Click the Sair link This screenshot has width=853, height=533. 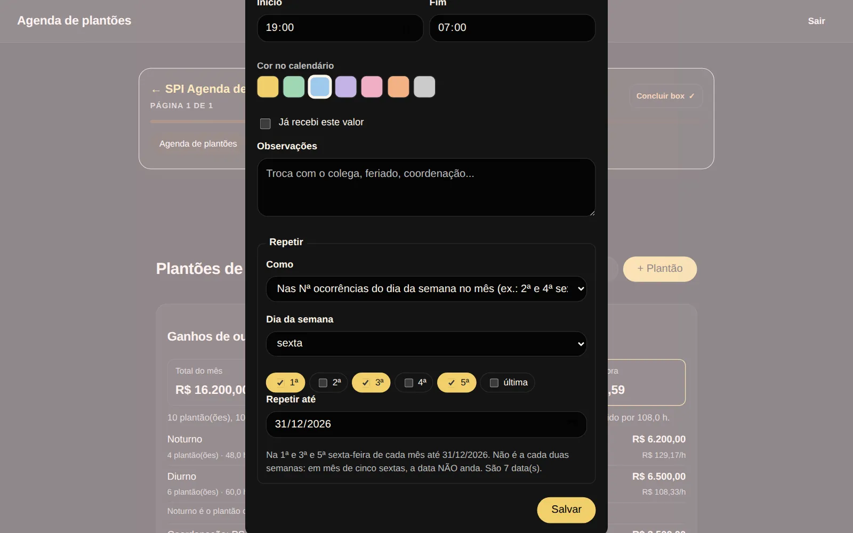coord(816,21)
